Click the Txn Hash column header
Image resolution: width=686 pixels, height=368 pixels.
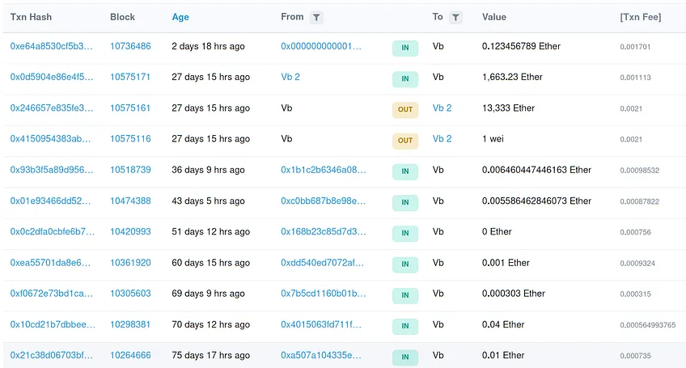pyautogui.click(x=31, y=17)
